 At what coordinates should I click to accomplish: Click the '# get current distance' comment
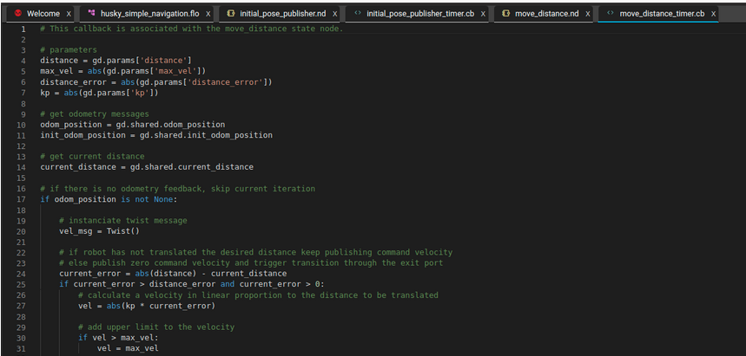[92, 157]
